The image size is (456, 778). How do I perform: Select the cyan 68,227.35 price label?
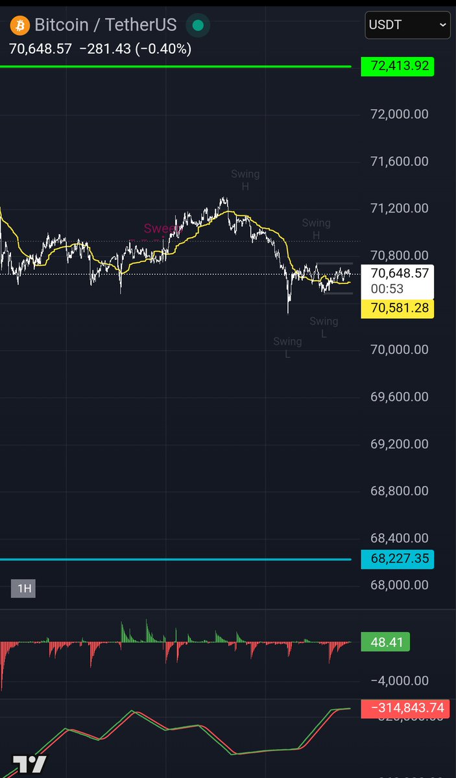[398, 559]
